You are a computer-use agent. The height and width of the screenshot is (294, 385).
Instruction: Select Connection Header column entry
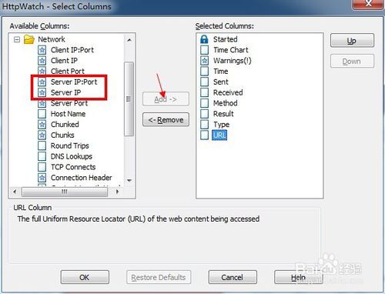[x=82, y=178]
